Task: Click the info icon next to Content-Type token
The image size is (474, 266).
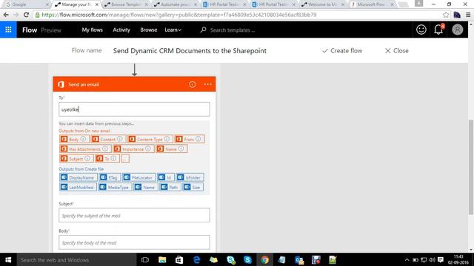Action: [167, 139]
